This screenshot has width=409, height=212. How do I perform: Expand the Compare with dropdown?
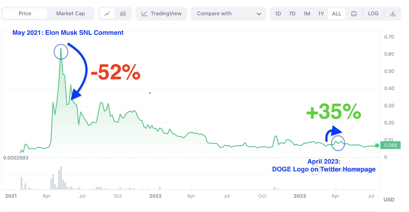(229, 14)
